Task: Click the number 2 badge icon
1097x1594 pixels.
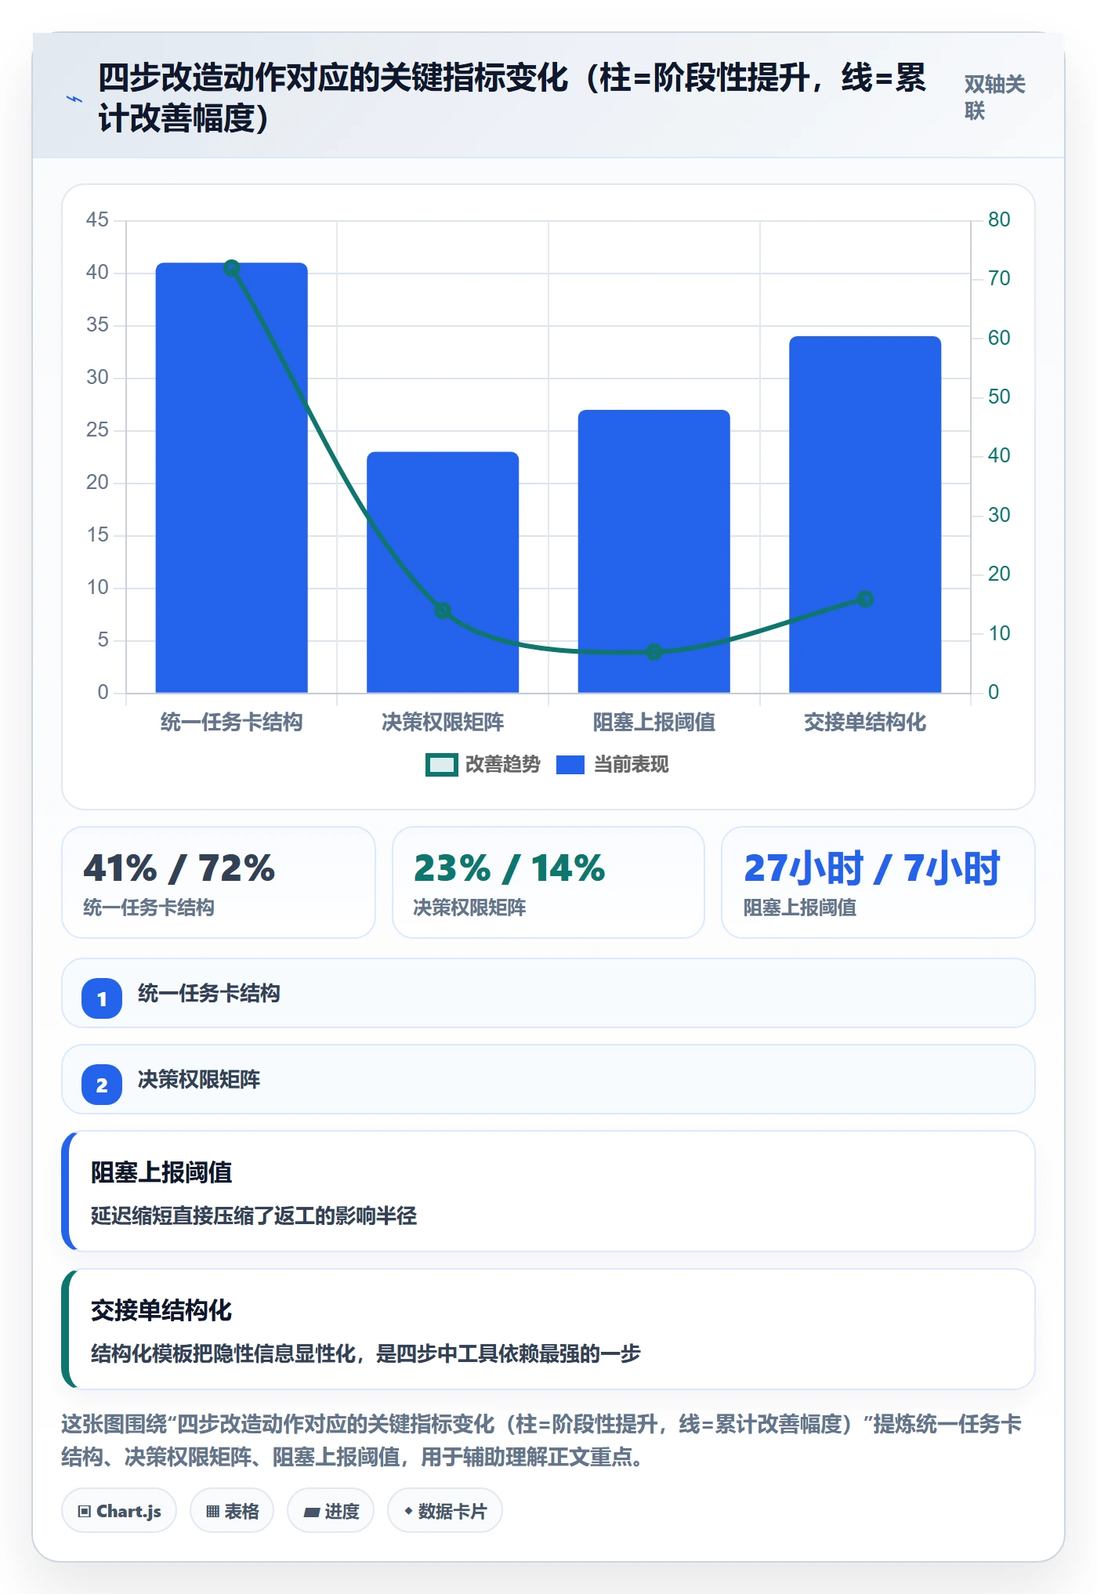Action: click(102, 1085)
